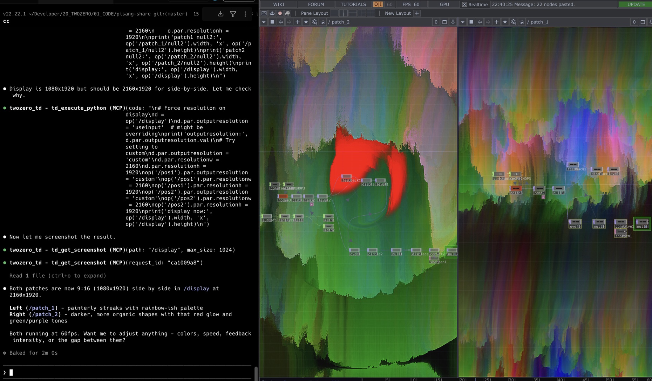Viewport: 652px width, 381px height.
Task: Click the skull icon in the main toolbar
Action: [x=287, y=13]
